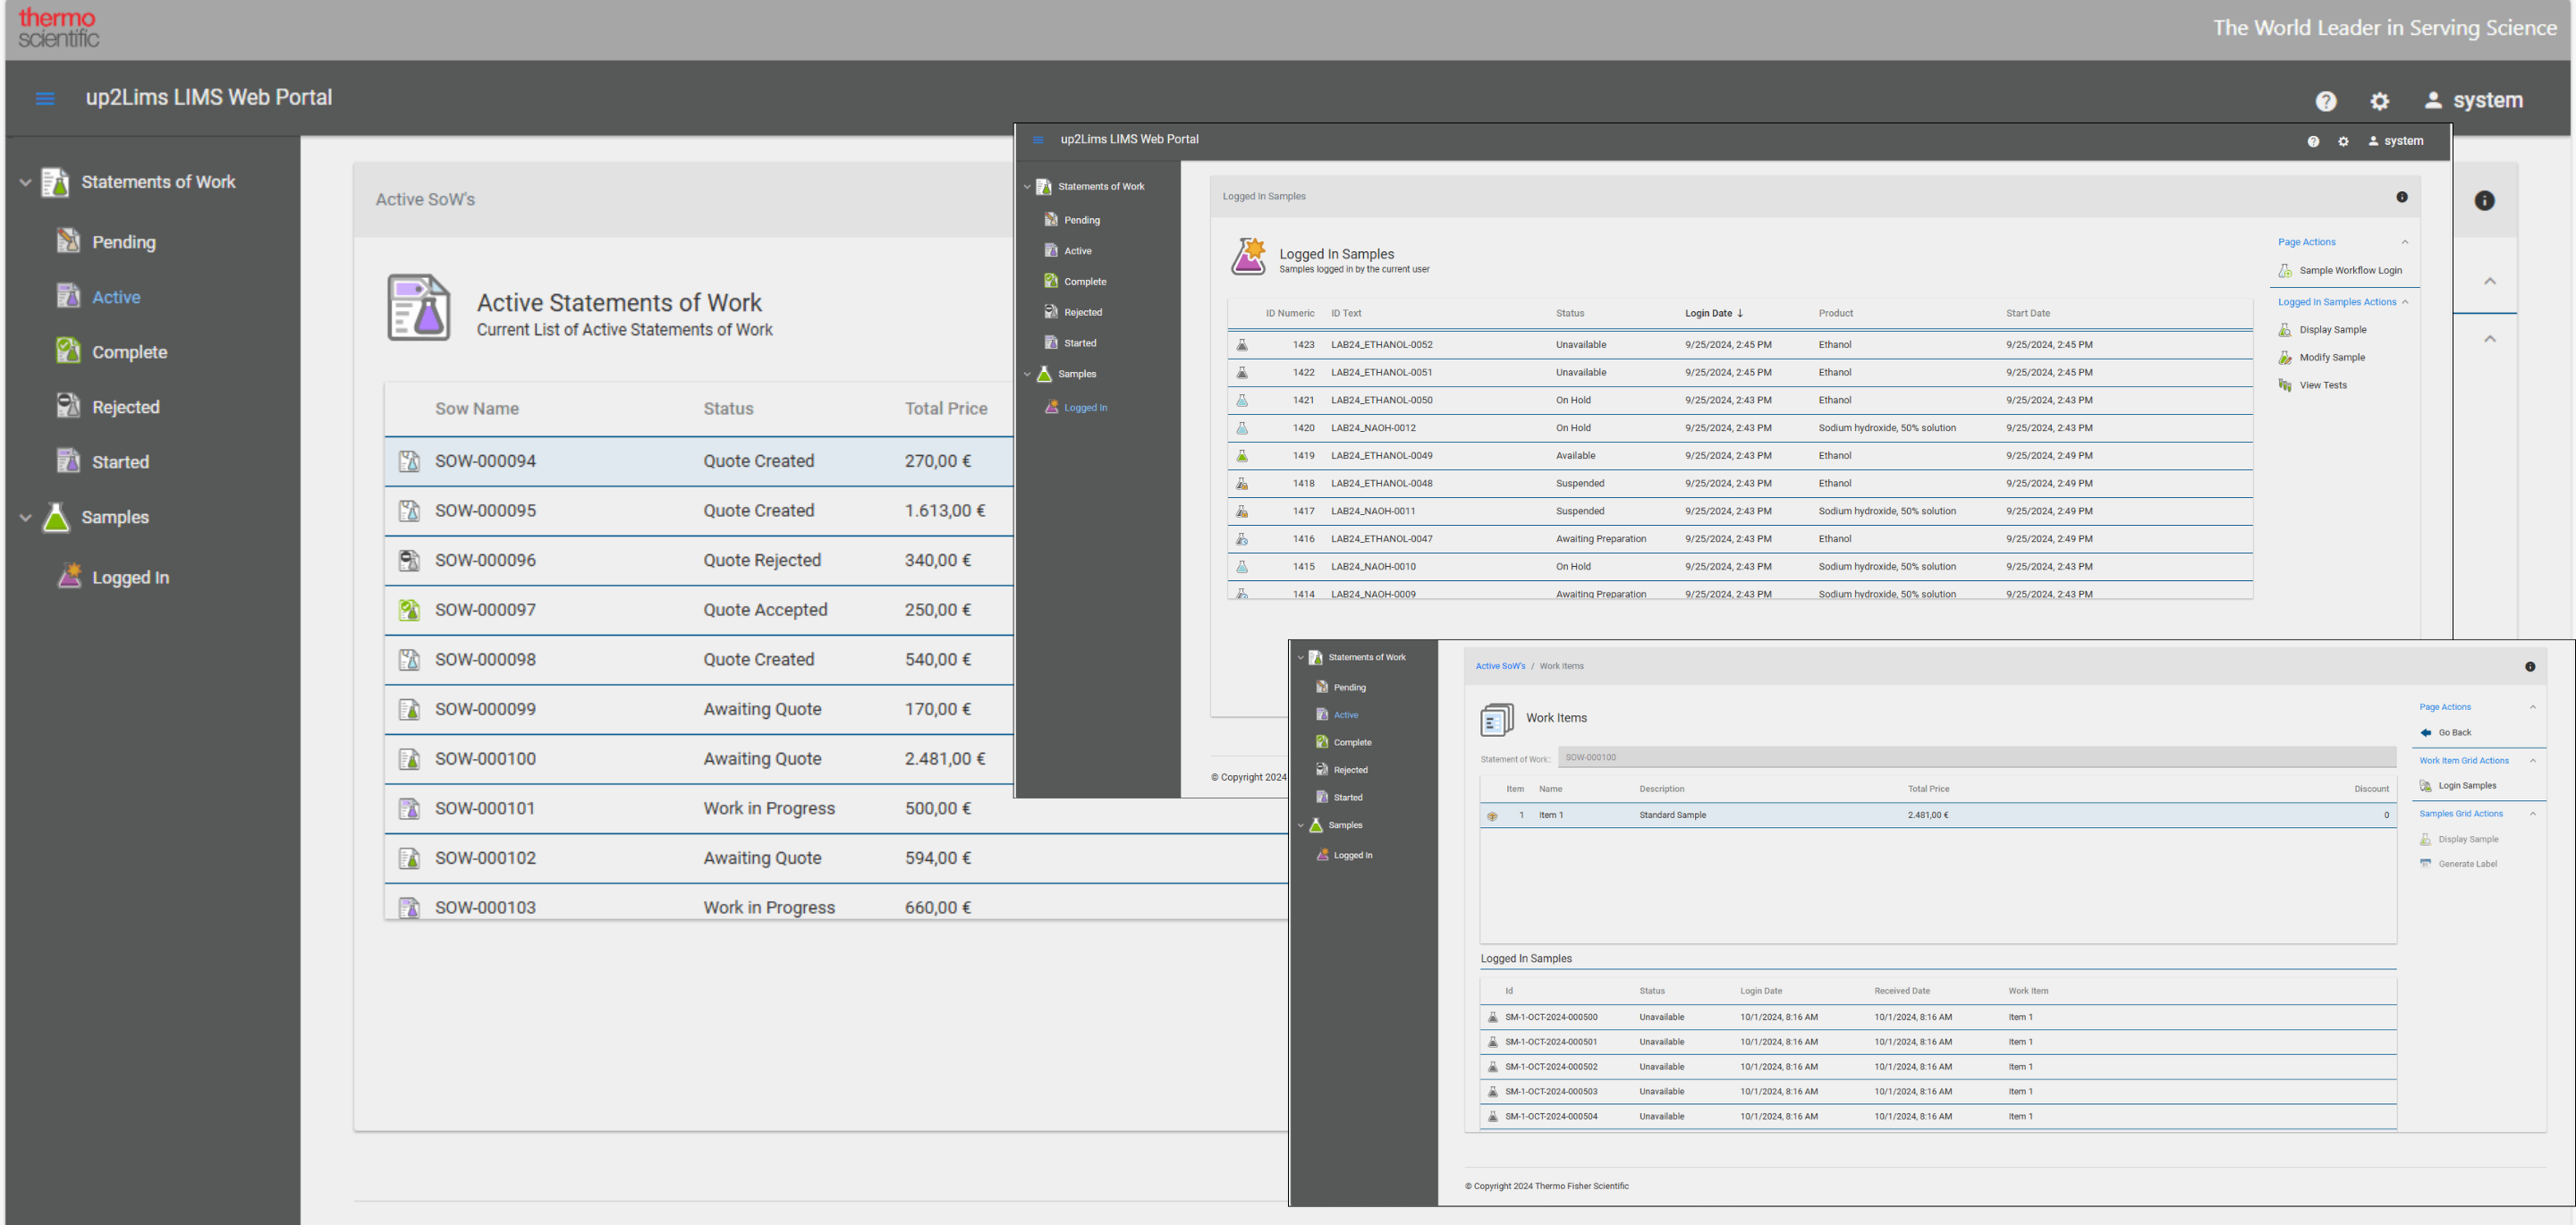Image resolution: width=2576 pixels, height=1225 pixels.
Task: Click the Go Back arrow action
Action: (x=2453, y=733)
